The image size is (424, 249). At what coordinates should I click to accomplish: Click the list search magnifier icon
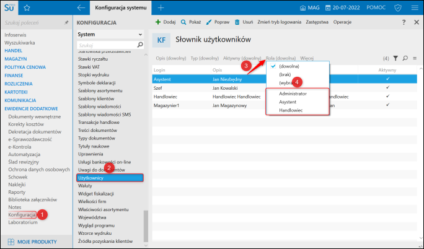tap(405, 58)
